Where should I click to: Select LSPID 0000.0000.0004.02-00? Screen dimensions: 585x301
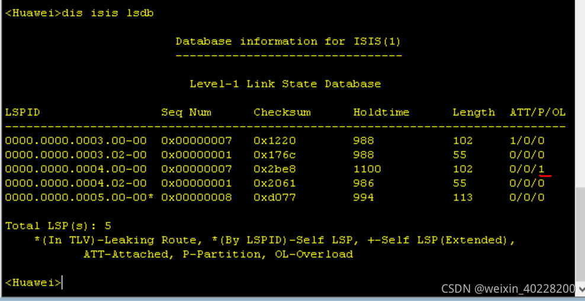[76, 183]
